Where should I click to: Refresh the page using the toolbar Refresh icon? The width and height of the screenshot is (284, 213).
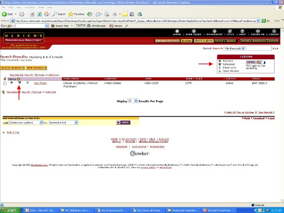(x=39, y=14)
